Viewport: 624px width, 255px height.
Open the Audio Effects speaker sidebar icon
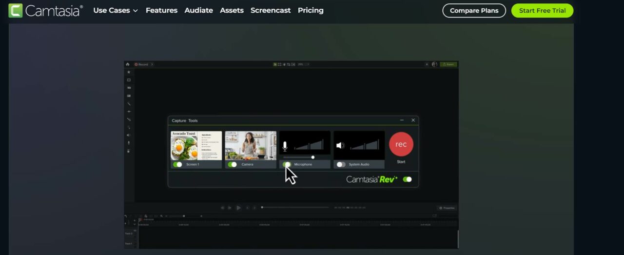pos(129,135)
